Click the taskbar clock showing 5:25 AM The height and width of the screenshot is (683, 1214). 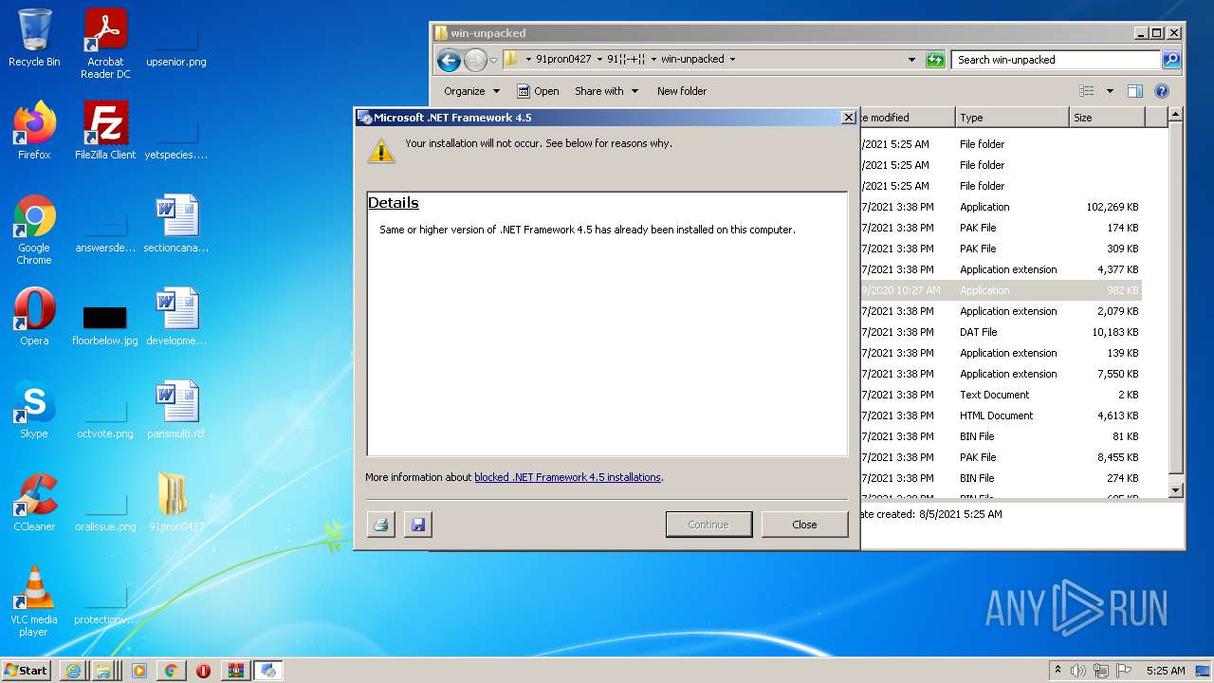(x=1166, y=671)
